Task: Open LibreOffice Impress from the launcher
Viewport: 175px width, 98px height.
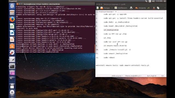Action: pyautogui.click(x=12, y=39)
